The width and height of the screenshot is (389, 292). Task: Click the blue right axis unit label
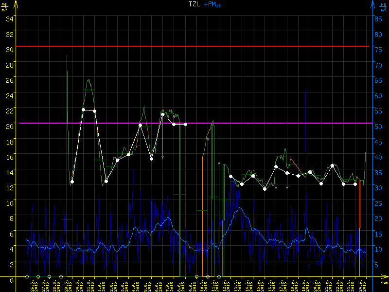[384, 7]
